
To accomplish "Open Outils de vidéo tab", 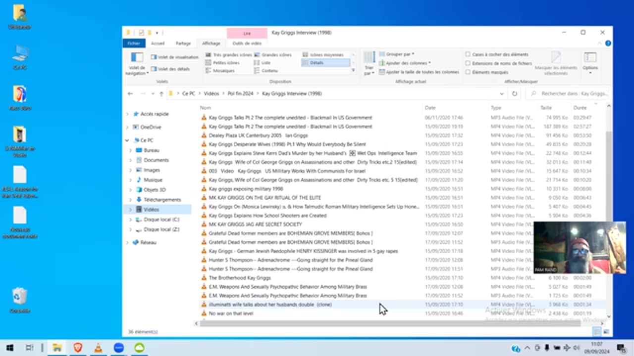I will [x=247, y=44].
